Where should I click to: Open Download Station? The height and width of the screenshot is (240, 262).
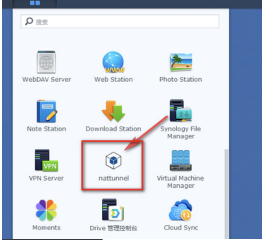coord(113,111)
